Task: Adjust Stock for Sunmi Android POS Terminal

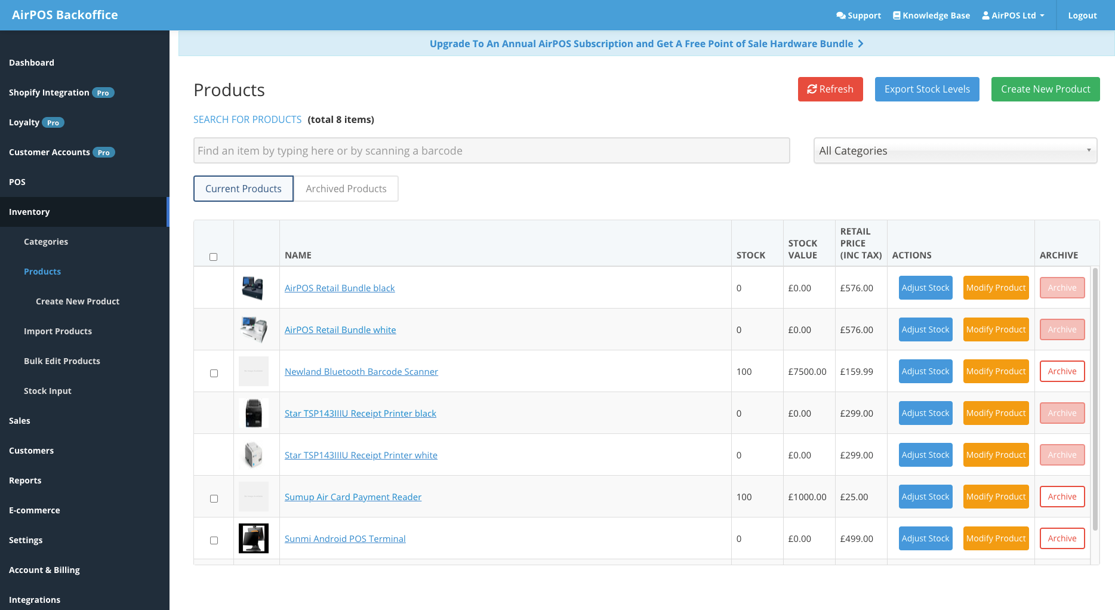Action: pos(925,538)
